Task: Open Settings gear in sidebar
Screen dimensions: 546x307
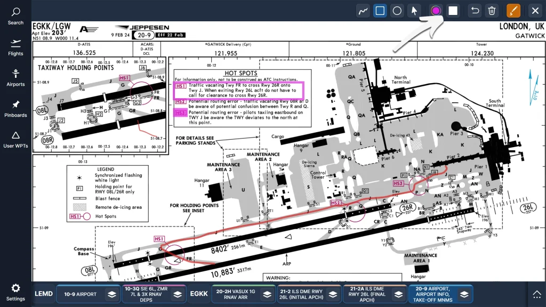Action: pyautogui.click(x=15, y=293)
